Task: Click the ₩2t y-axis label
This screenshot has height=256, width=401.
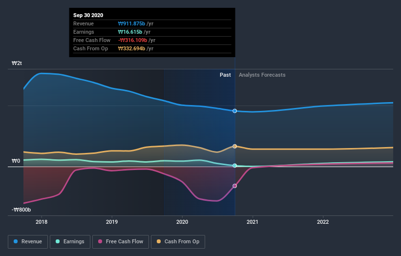Action: (x=17, y=63)
